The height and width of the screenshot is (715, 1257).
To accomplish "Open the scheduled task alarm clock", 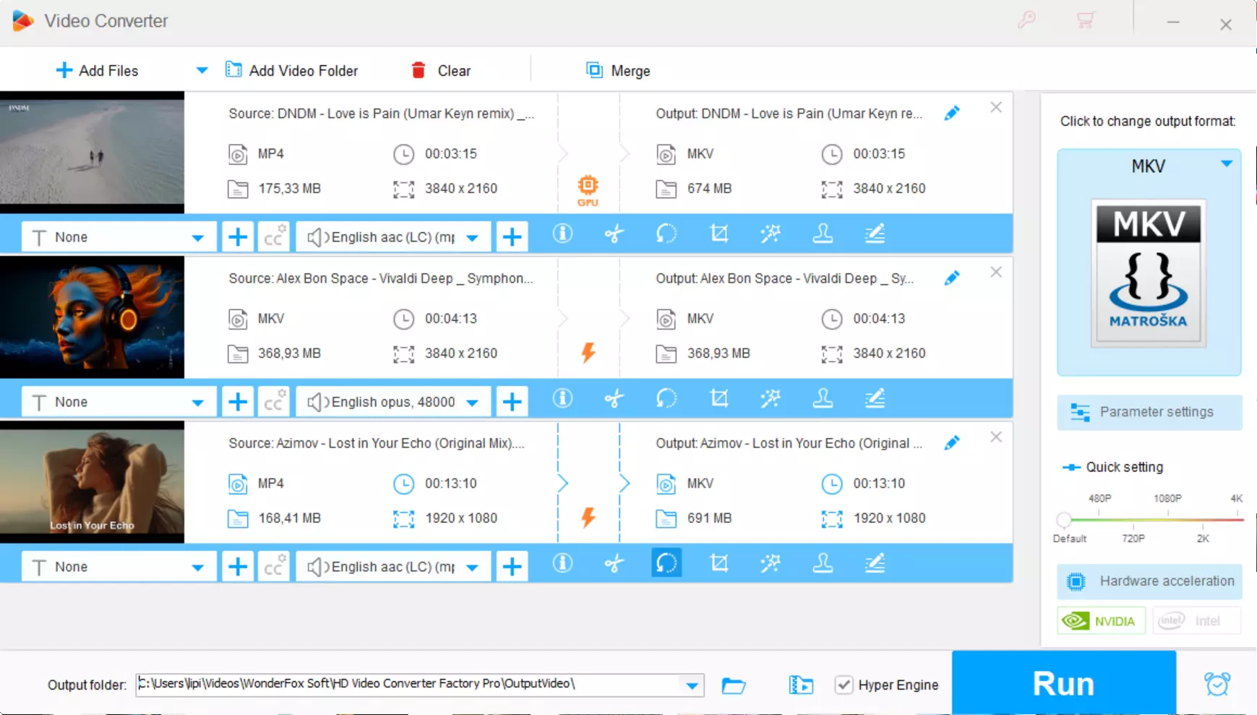I will click(x=1217, y=683).
